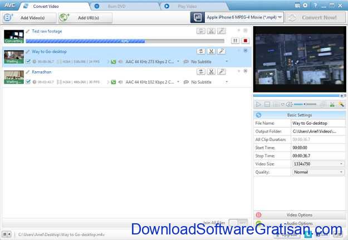Click the split-view icon in preview controls
348x240 pixels.
coord(267,104)
